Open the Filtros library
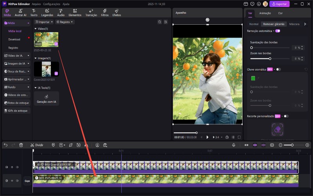Screen dimensions: 313x196 (104, 13)
